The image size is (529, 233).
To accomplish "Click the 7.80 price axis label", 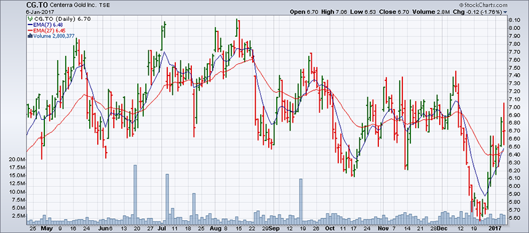I will [514, 44].
